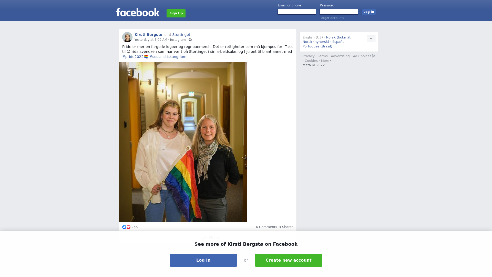Open the #sosialistiskungdom hashtag
The height and width of the screenshot is (277, 492).
pos(168,57)
